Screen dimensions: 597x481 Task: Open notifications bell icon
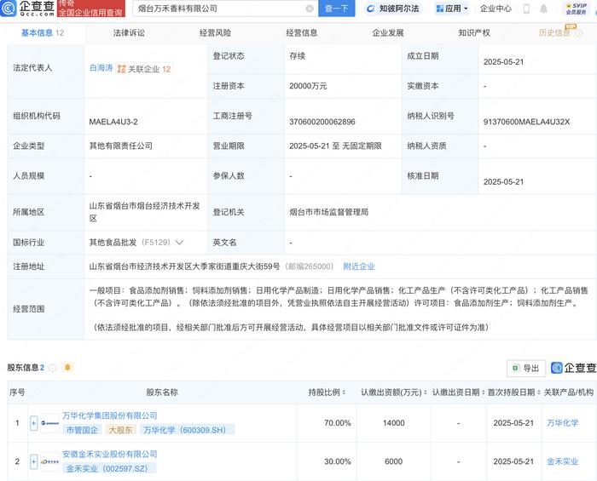click(x=544, y=9)
